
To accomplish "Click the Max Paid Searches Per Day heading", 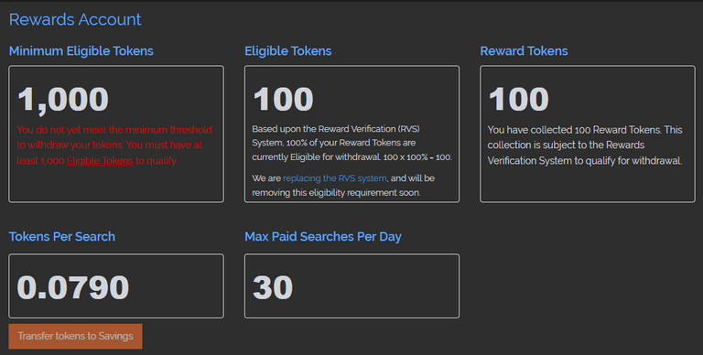I will pos(323,237).
